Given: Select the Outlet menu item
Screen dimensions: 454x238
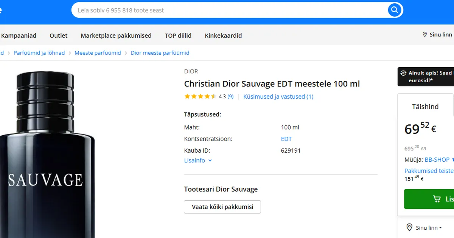Looking at the screenshot, I should coord(58,36).
